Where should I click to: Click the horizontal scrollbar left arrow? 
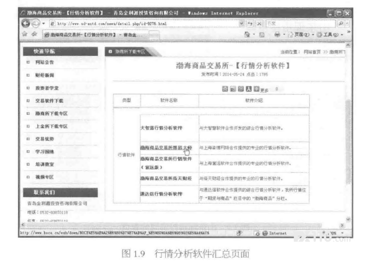click(23, 225)
